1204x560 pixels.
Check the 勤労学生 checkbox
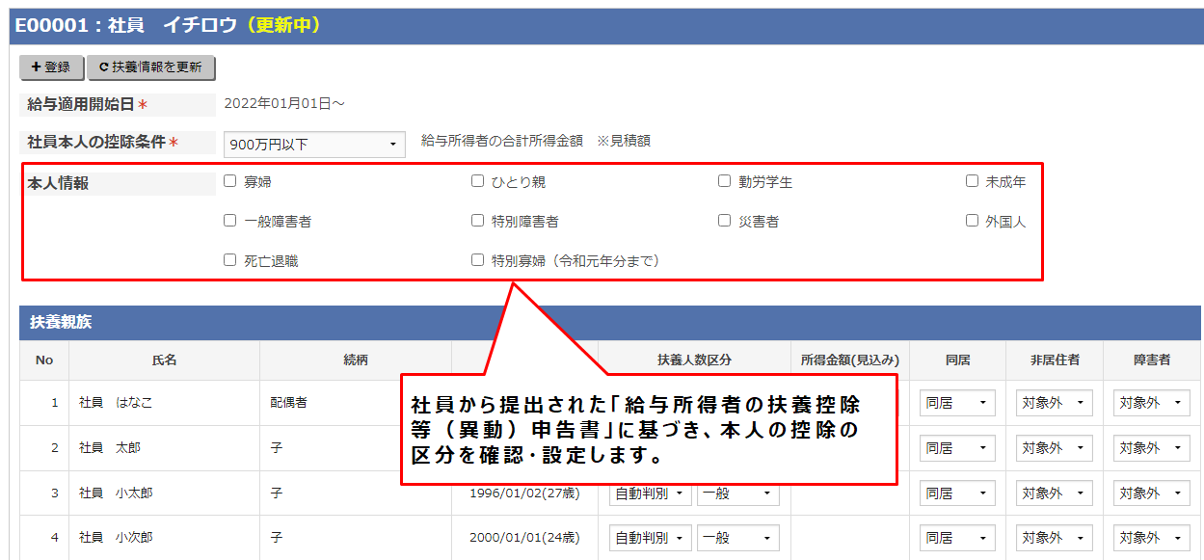[x=725, y=180]
